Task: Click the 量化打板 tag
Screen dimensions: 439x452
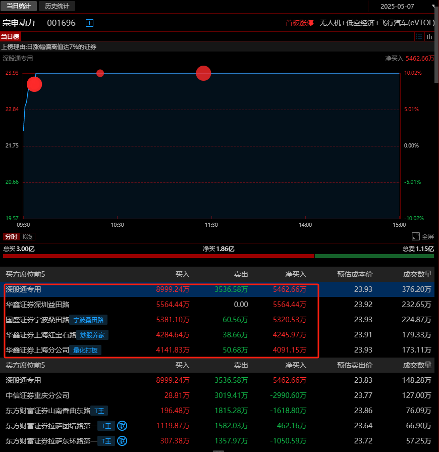Action: (85, 350)
